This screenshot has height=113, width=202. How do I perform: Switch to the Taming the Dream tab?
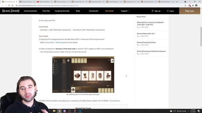point(27,2)
